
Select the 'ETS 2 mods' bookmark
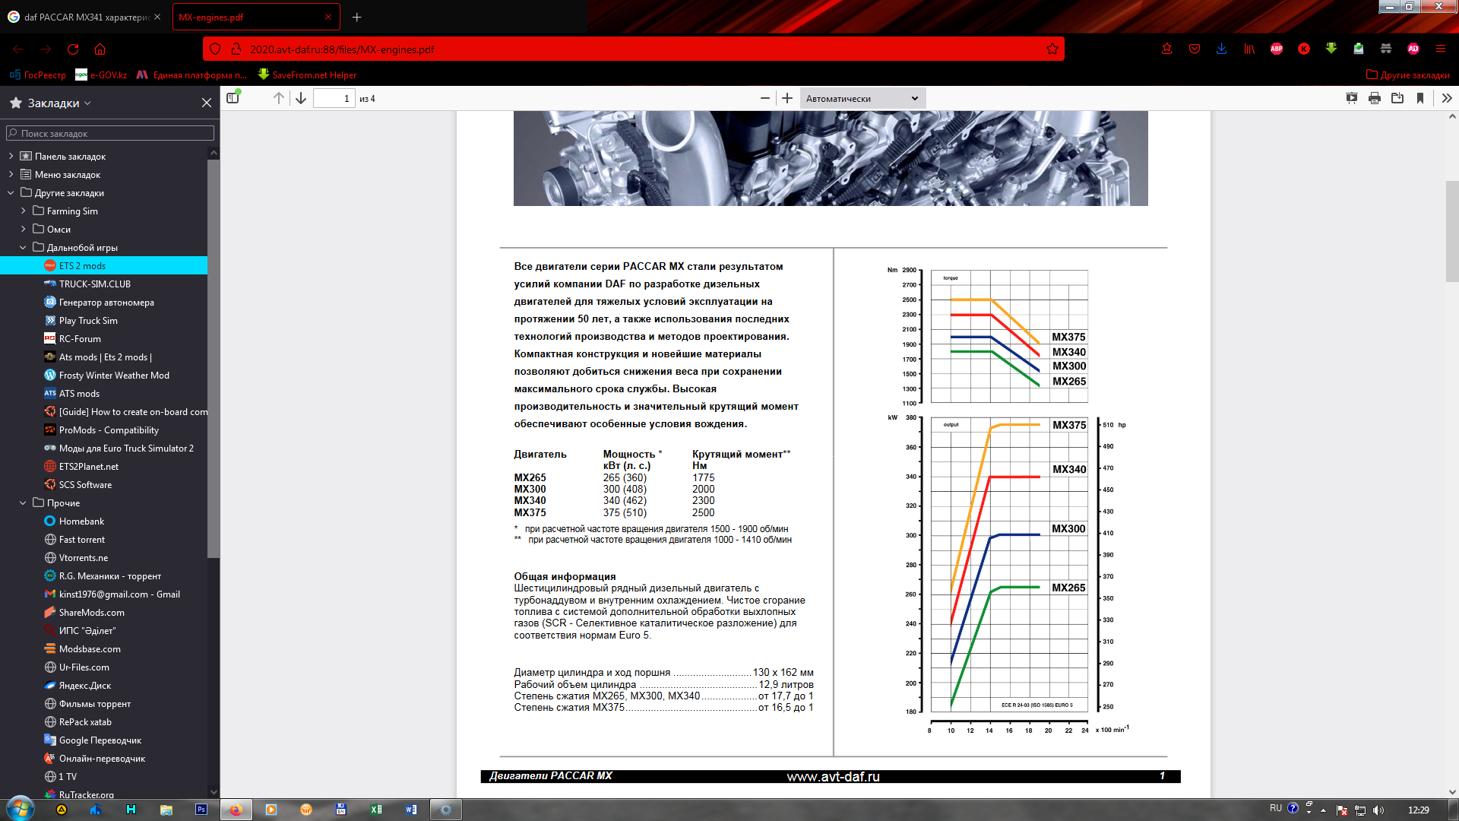coord(103,265)
